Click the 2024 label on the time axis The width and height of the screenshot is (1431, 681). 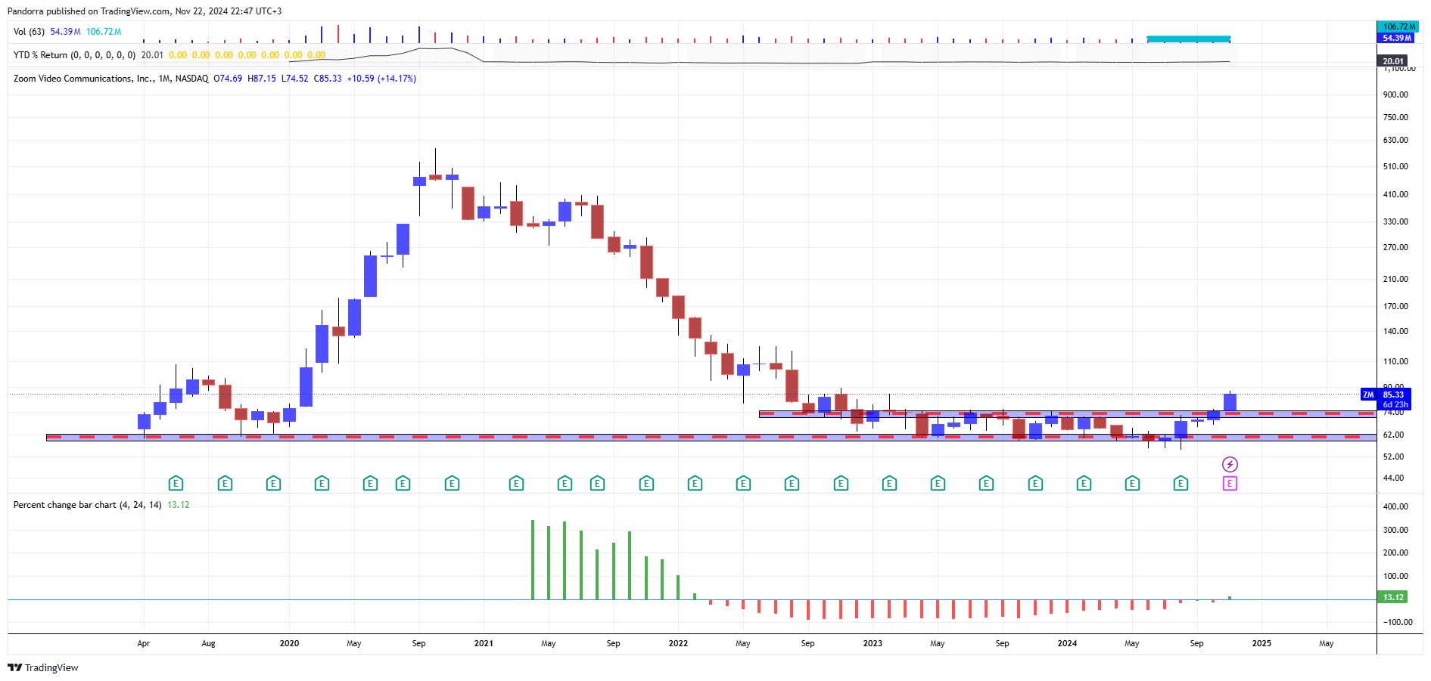point(1067,643)
